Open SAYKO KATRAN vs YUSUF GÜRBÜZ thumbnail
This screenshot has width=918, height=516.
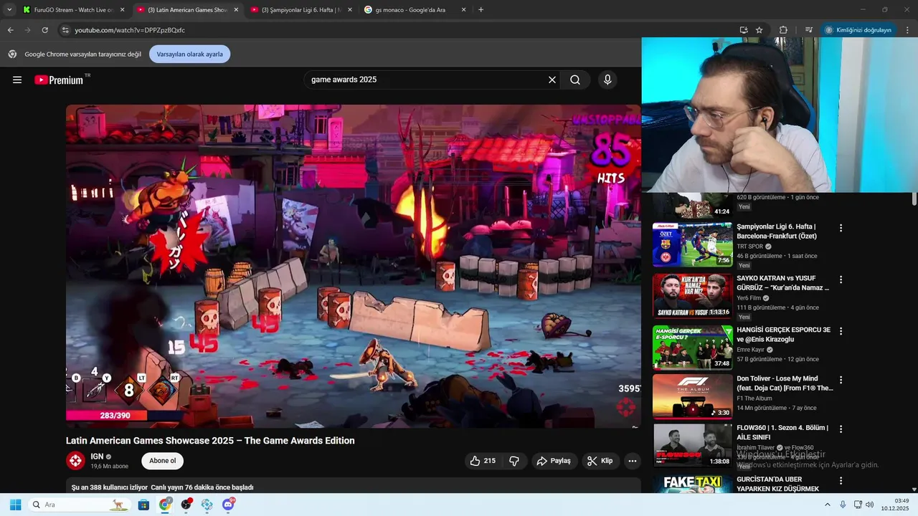click(692, 296)
